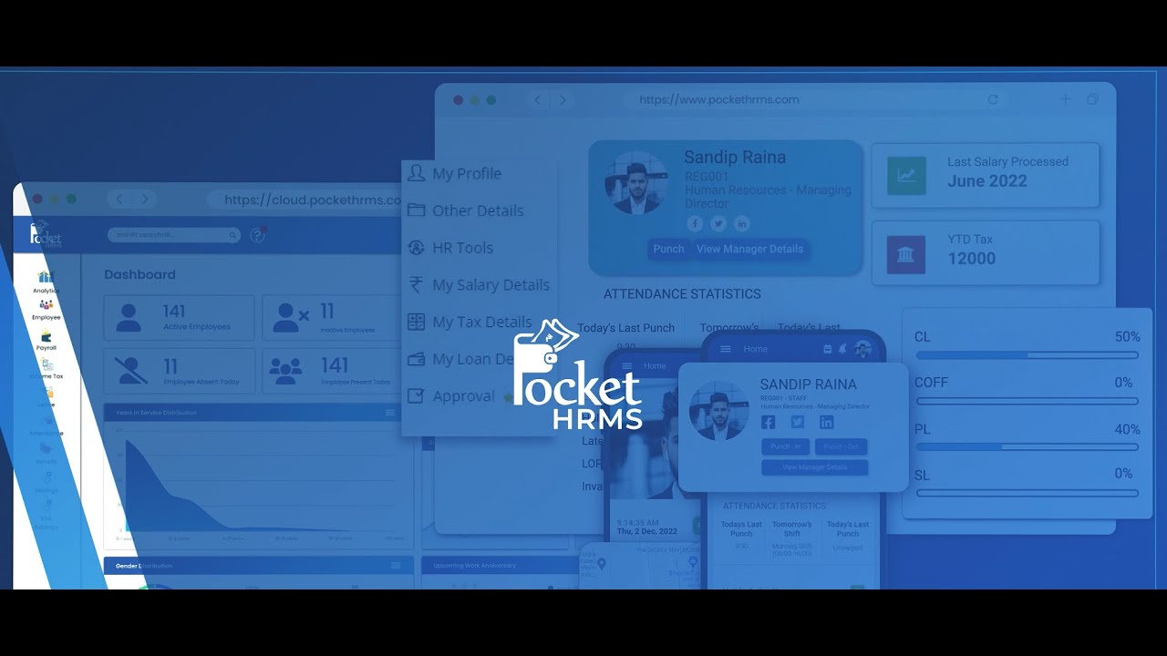
Task: Click the user avatar in phone header
Action: point(862,349)
